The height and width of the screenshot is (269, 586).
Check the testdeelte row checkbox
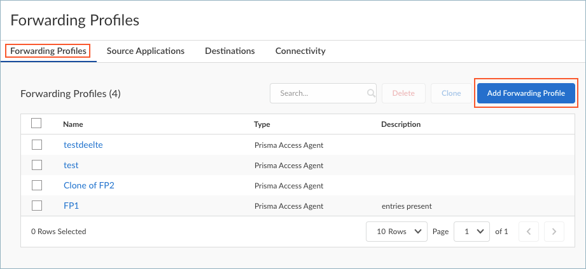pos(36,145)
